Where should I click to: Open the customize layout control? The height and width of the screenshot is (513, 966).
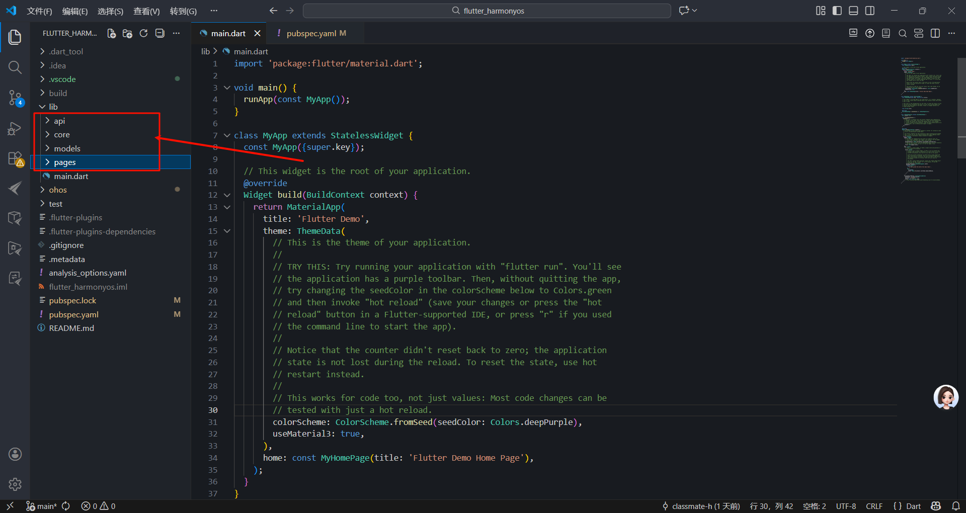click(x=821, y=11)
